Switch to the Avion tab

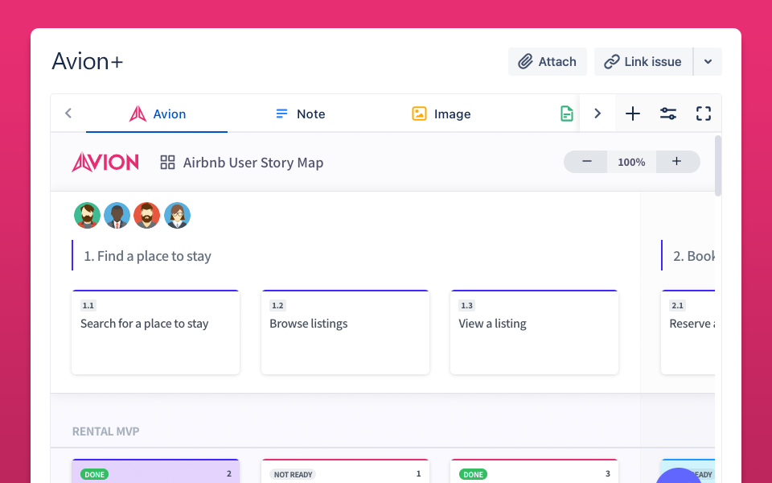click(x=157, y=114)
